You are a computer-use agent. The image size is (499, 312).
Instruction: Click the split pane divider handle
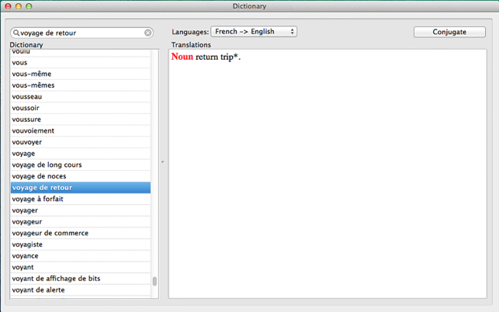[163, 162]
